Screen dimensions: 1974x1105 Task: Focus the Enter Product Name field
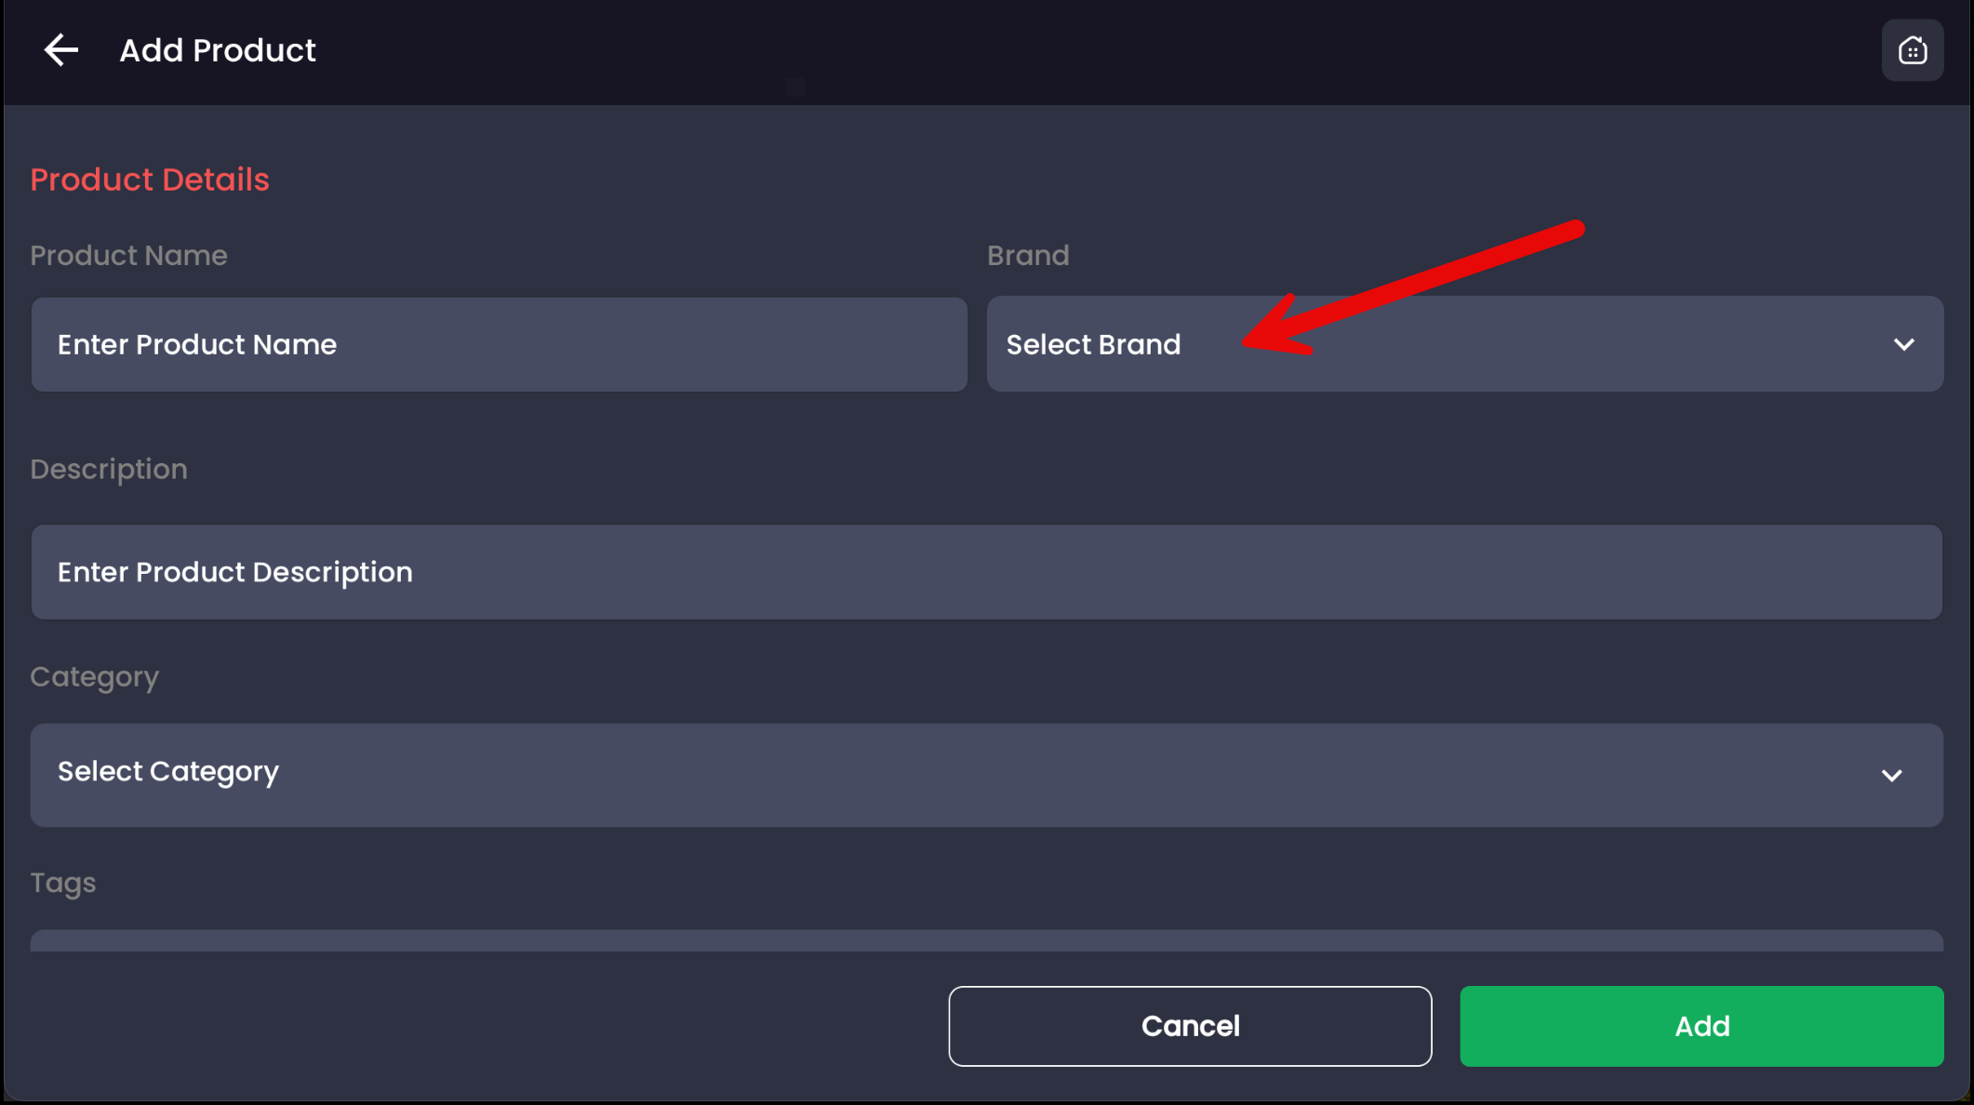click(499, 345)
